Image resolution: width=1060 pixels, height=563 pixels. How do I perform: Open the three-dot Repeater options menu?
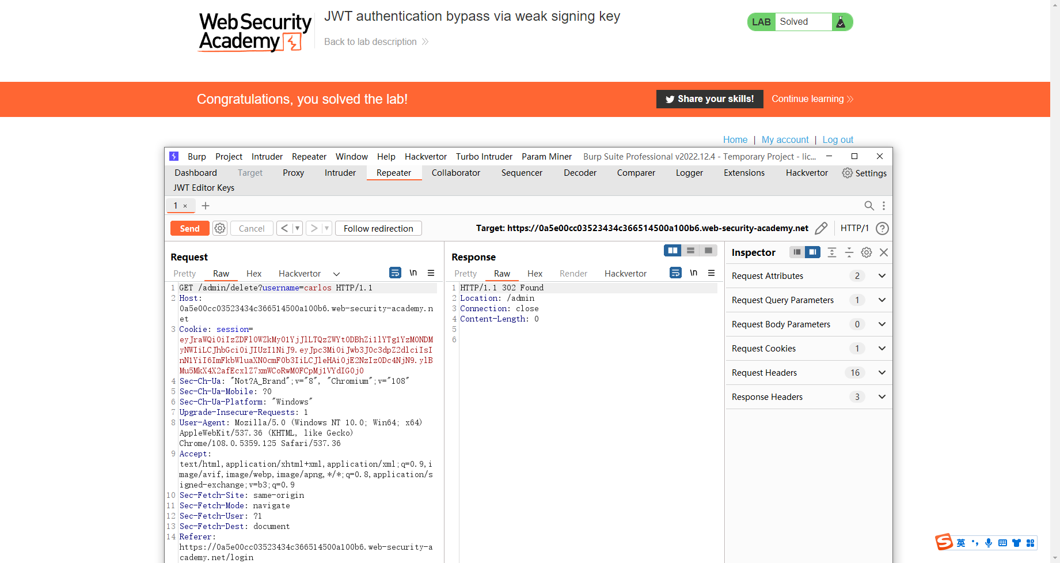[884, 206]
